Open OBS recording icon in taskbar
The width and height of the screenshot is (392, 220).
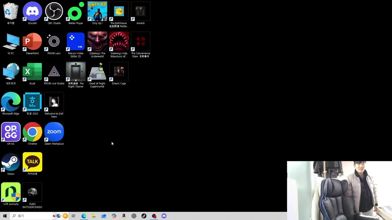(154, 216)
